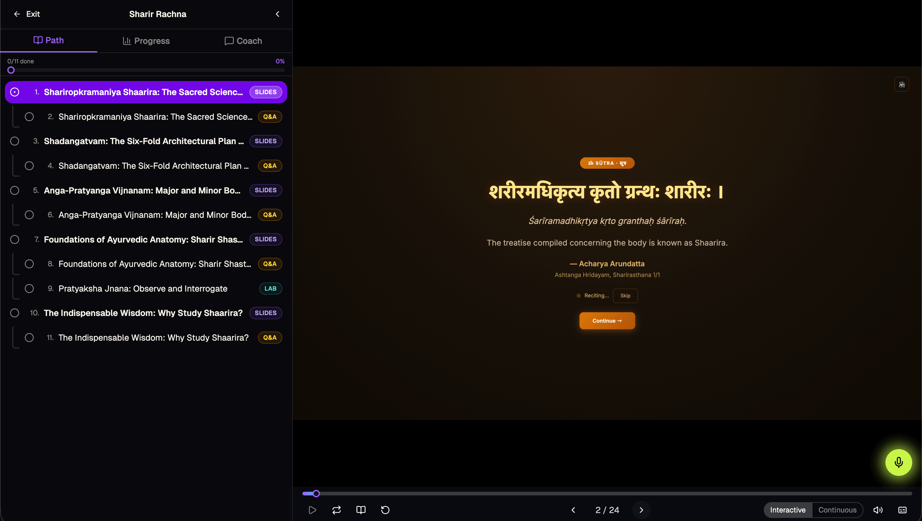Image resolution: width=922 pixels, height=521 pixels.
Task: Open lesson 4 Shadangatvam Q&A
Action: pos(153,166)
